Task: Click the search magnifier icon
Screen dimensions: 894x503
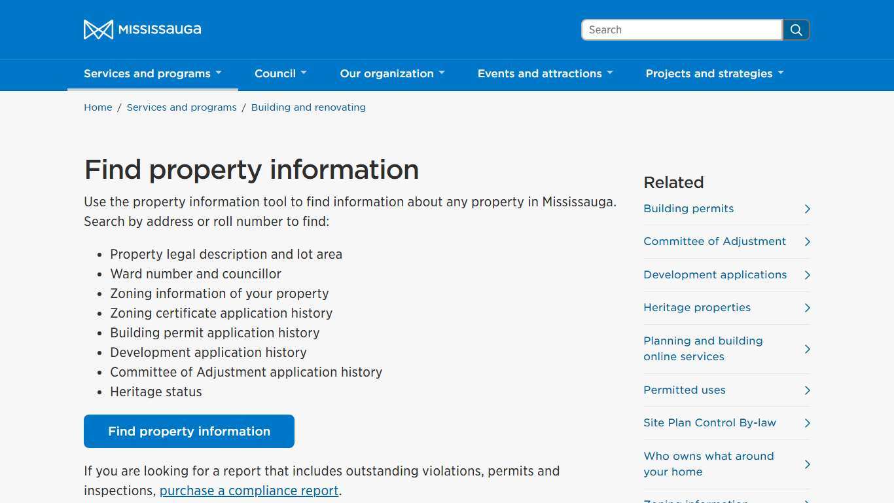Action: click(x=796, y=29)
